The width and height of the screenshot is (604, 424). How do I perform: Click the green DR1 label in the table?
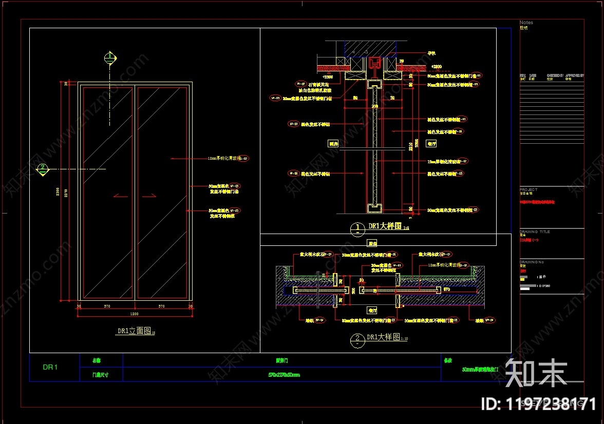pyautogui.click(x=50, y=367)
